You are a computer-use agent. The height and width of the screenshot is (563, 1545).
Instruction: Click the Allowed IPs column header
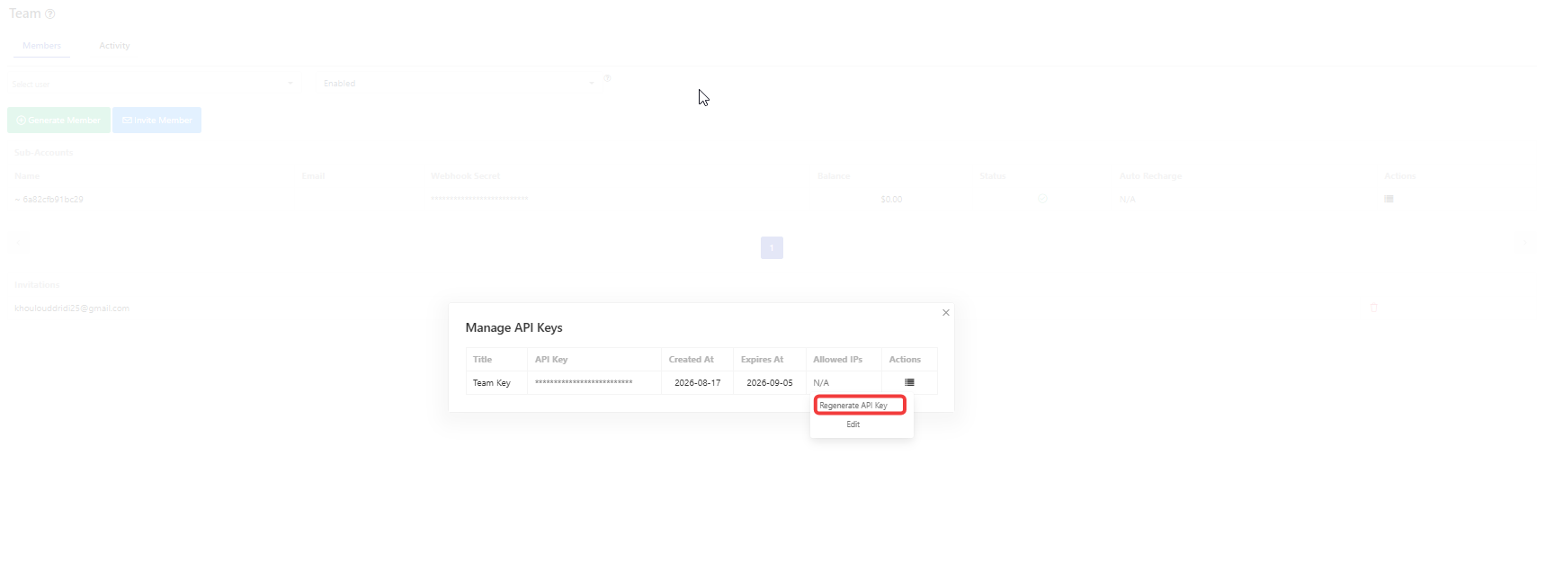pos(837,360)
